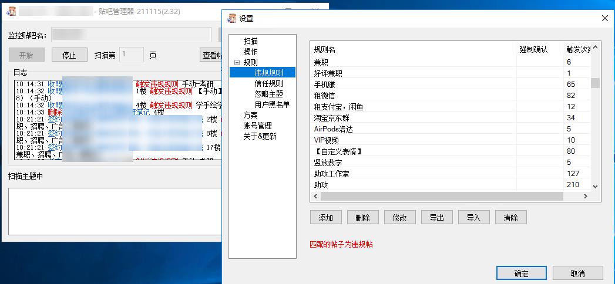Select the 淘宝京东群 rule row
The image size is (615, 284).
tap(451, 117)
